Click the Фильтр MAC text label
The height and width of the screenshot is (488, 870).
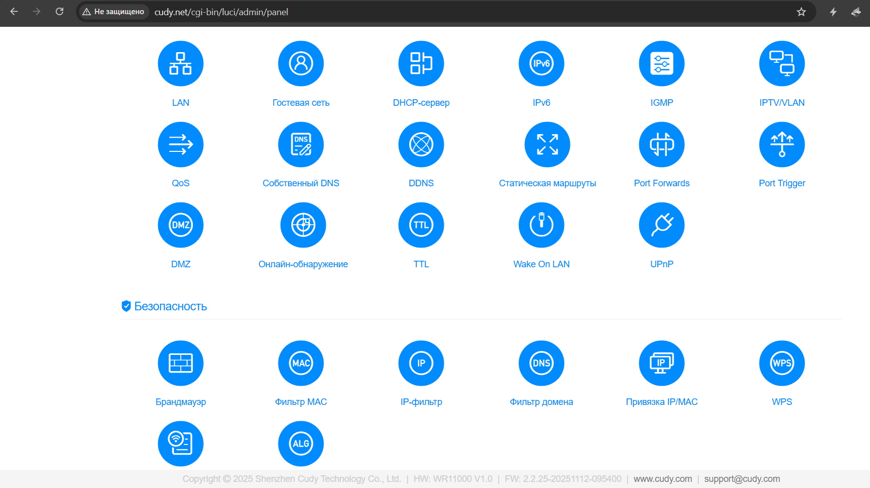coord(301,402)
